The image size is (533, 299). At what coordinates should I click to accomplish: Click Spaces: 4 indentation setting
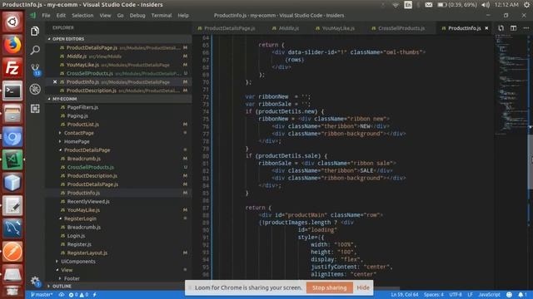(x=433, y=295)
